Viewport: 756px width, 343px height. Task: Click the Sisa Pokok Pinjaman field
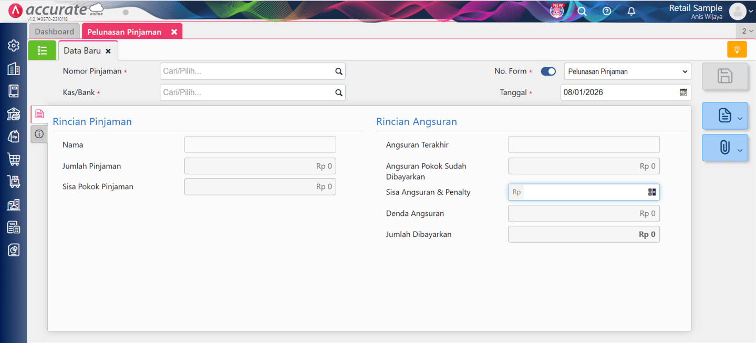tap(260, 186)
